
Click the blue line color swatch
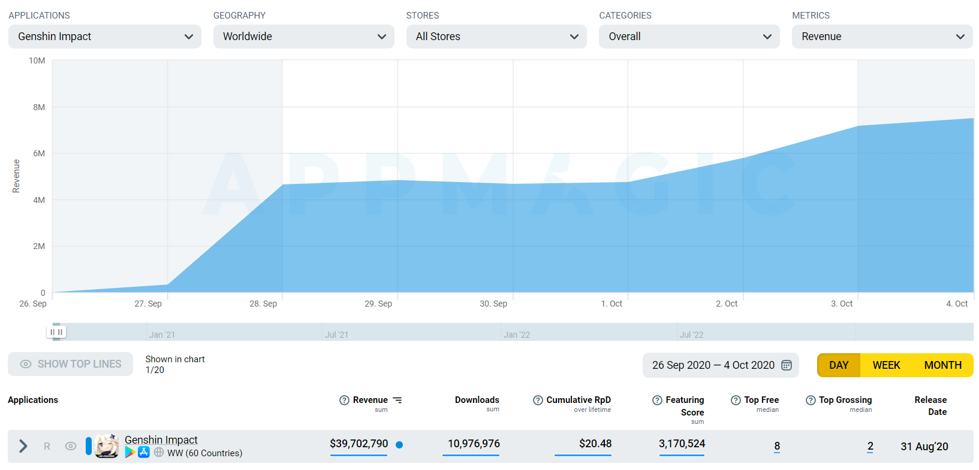click(x=89, y=446)
